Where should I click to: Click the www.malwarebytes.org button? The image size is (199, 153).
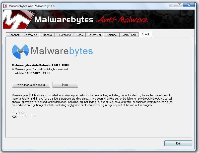31,85
